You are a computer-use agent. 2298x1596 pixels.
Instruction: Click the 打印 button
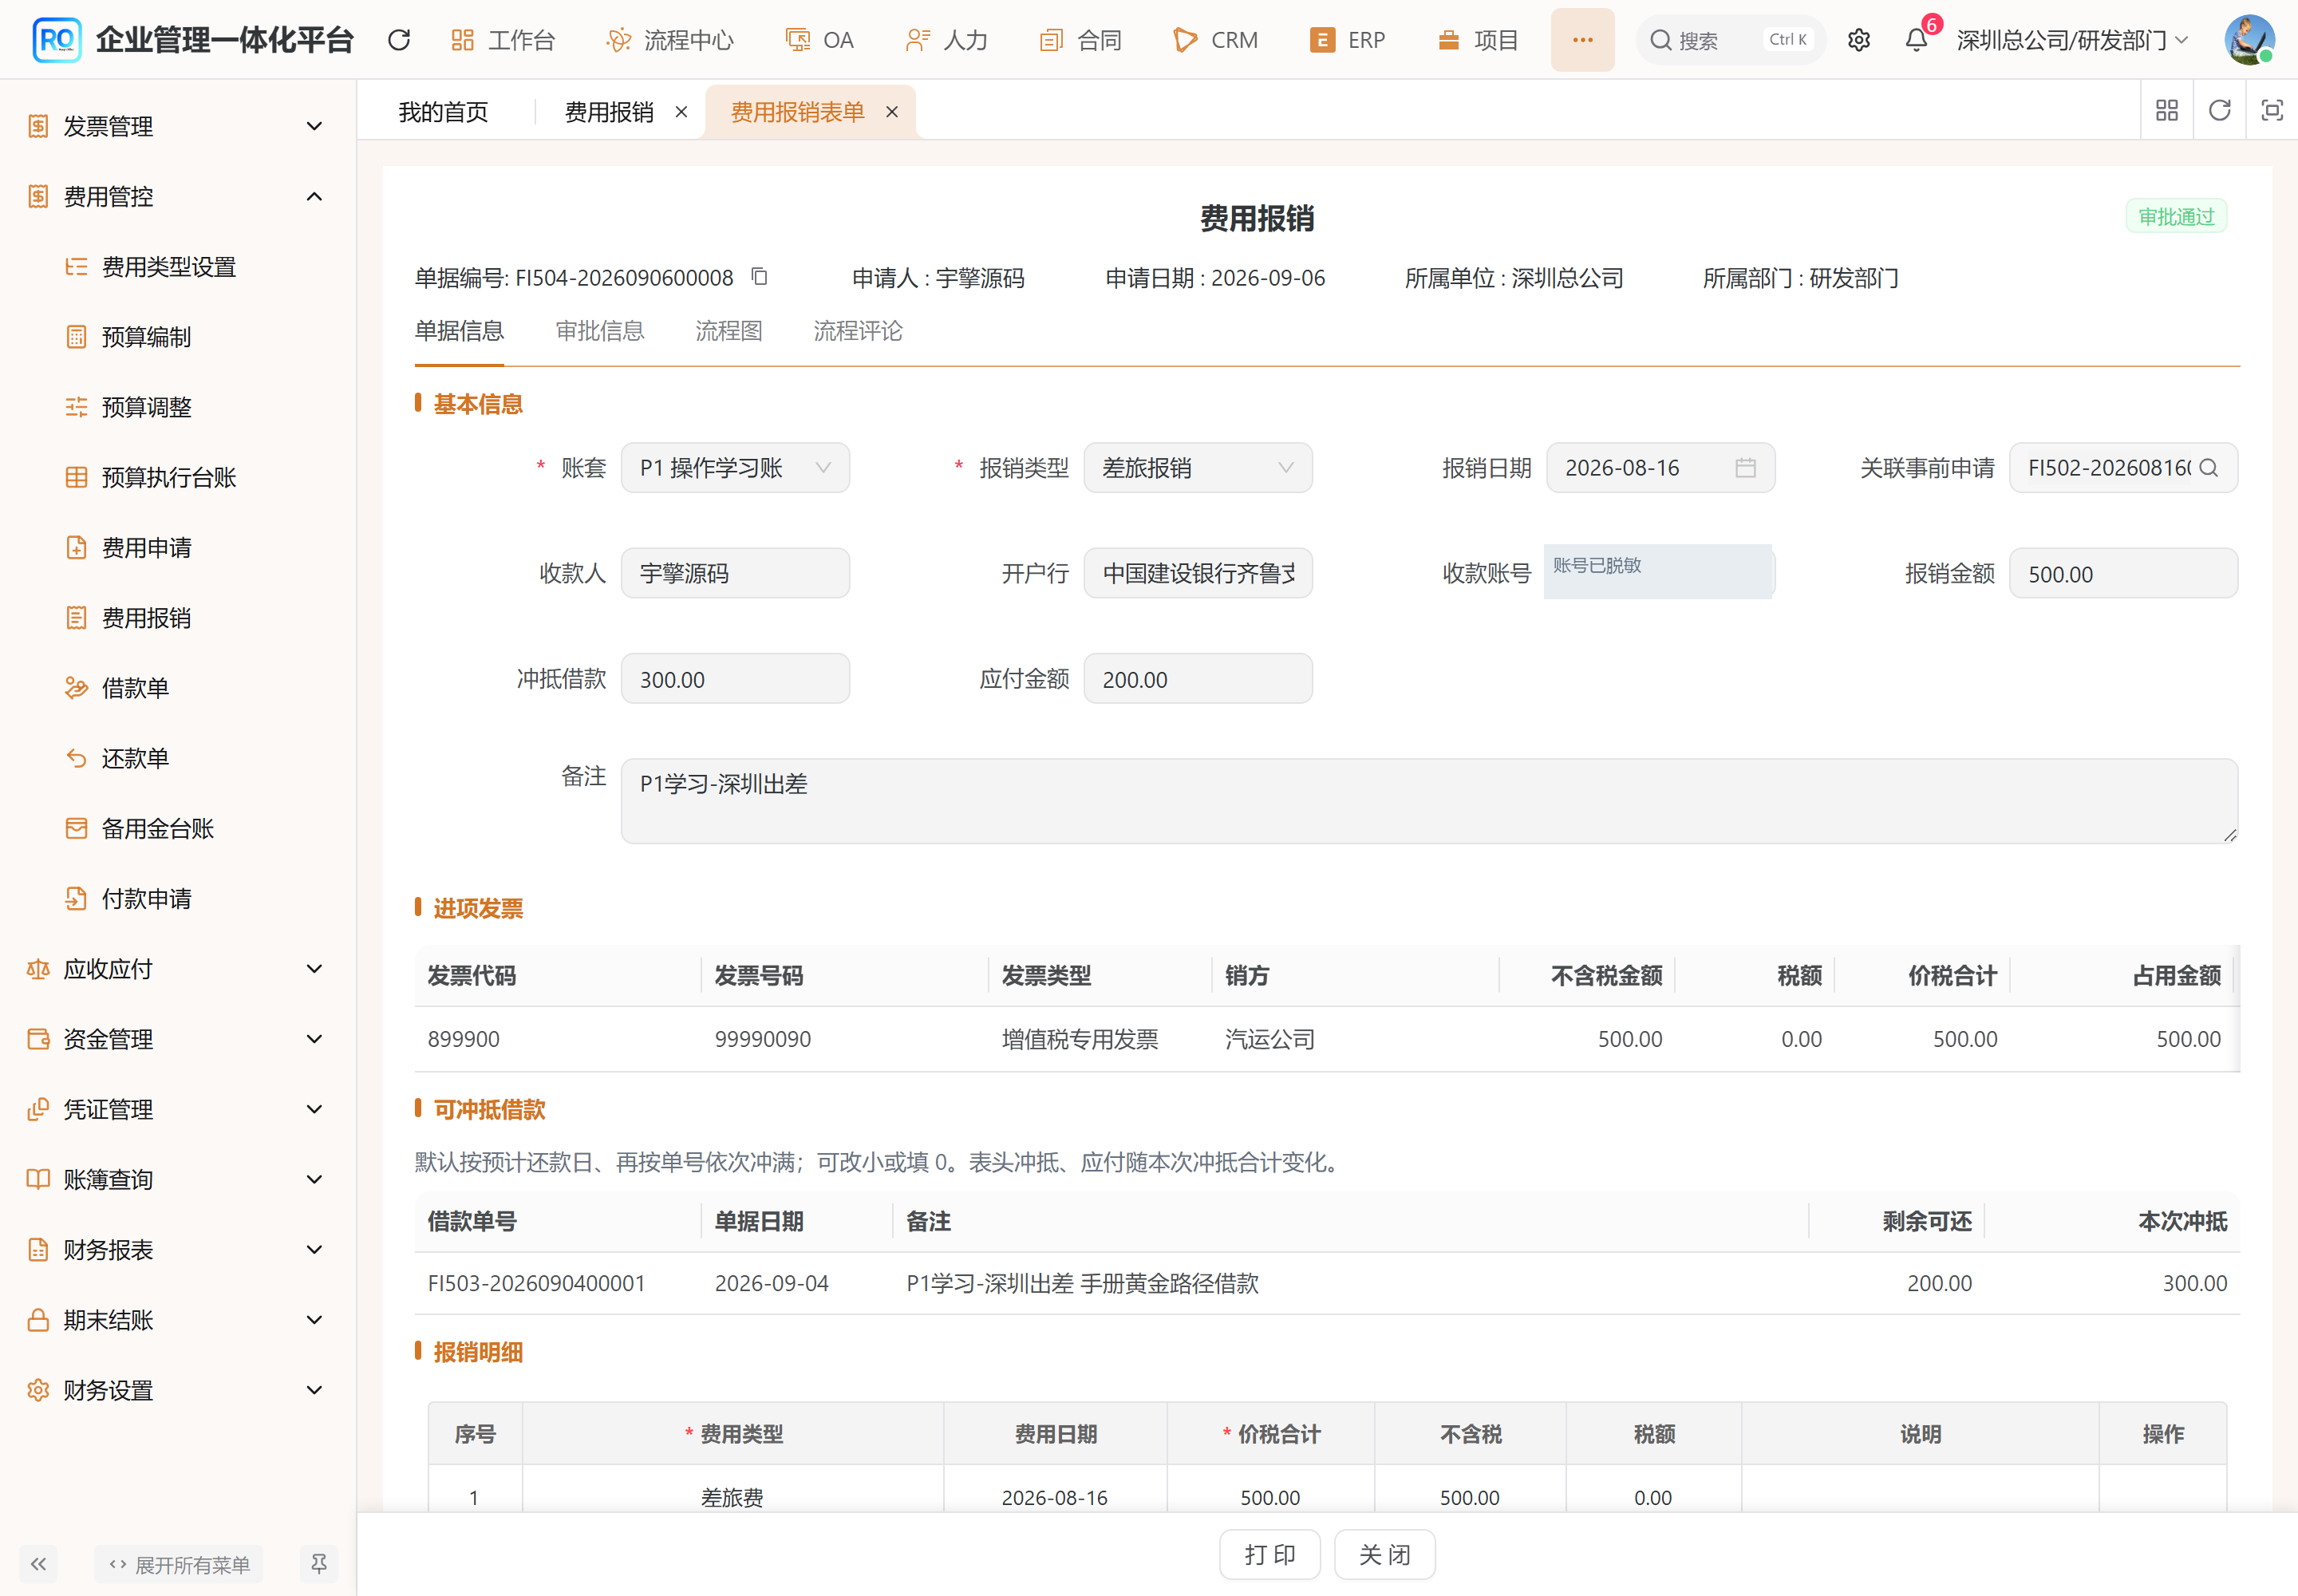click(1269, 1554)
